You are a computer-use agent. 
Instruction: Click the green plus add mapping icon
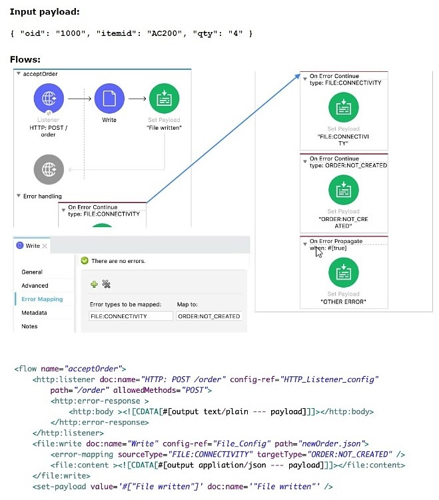[94, 284]
